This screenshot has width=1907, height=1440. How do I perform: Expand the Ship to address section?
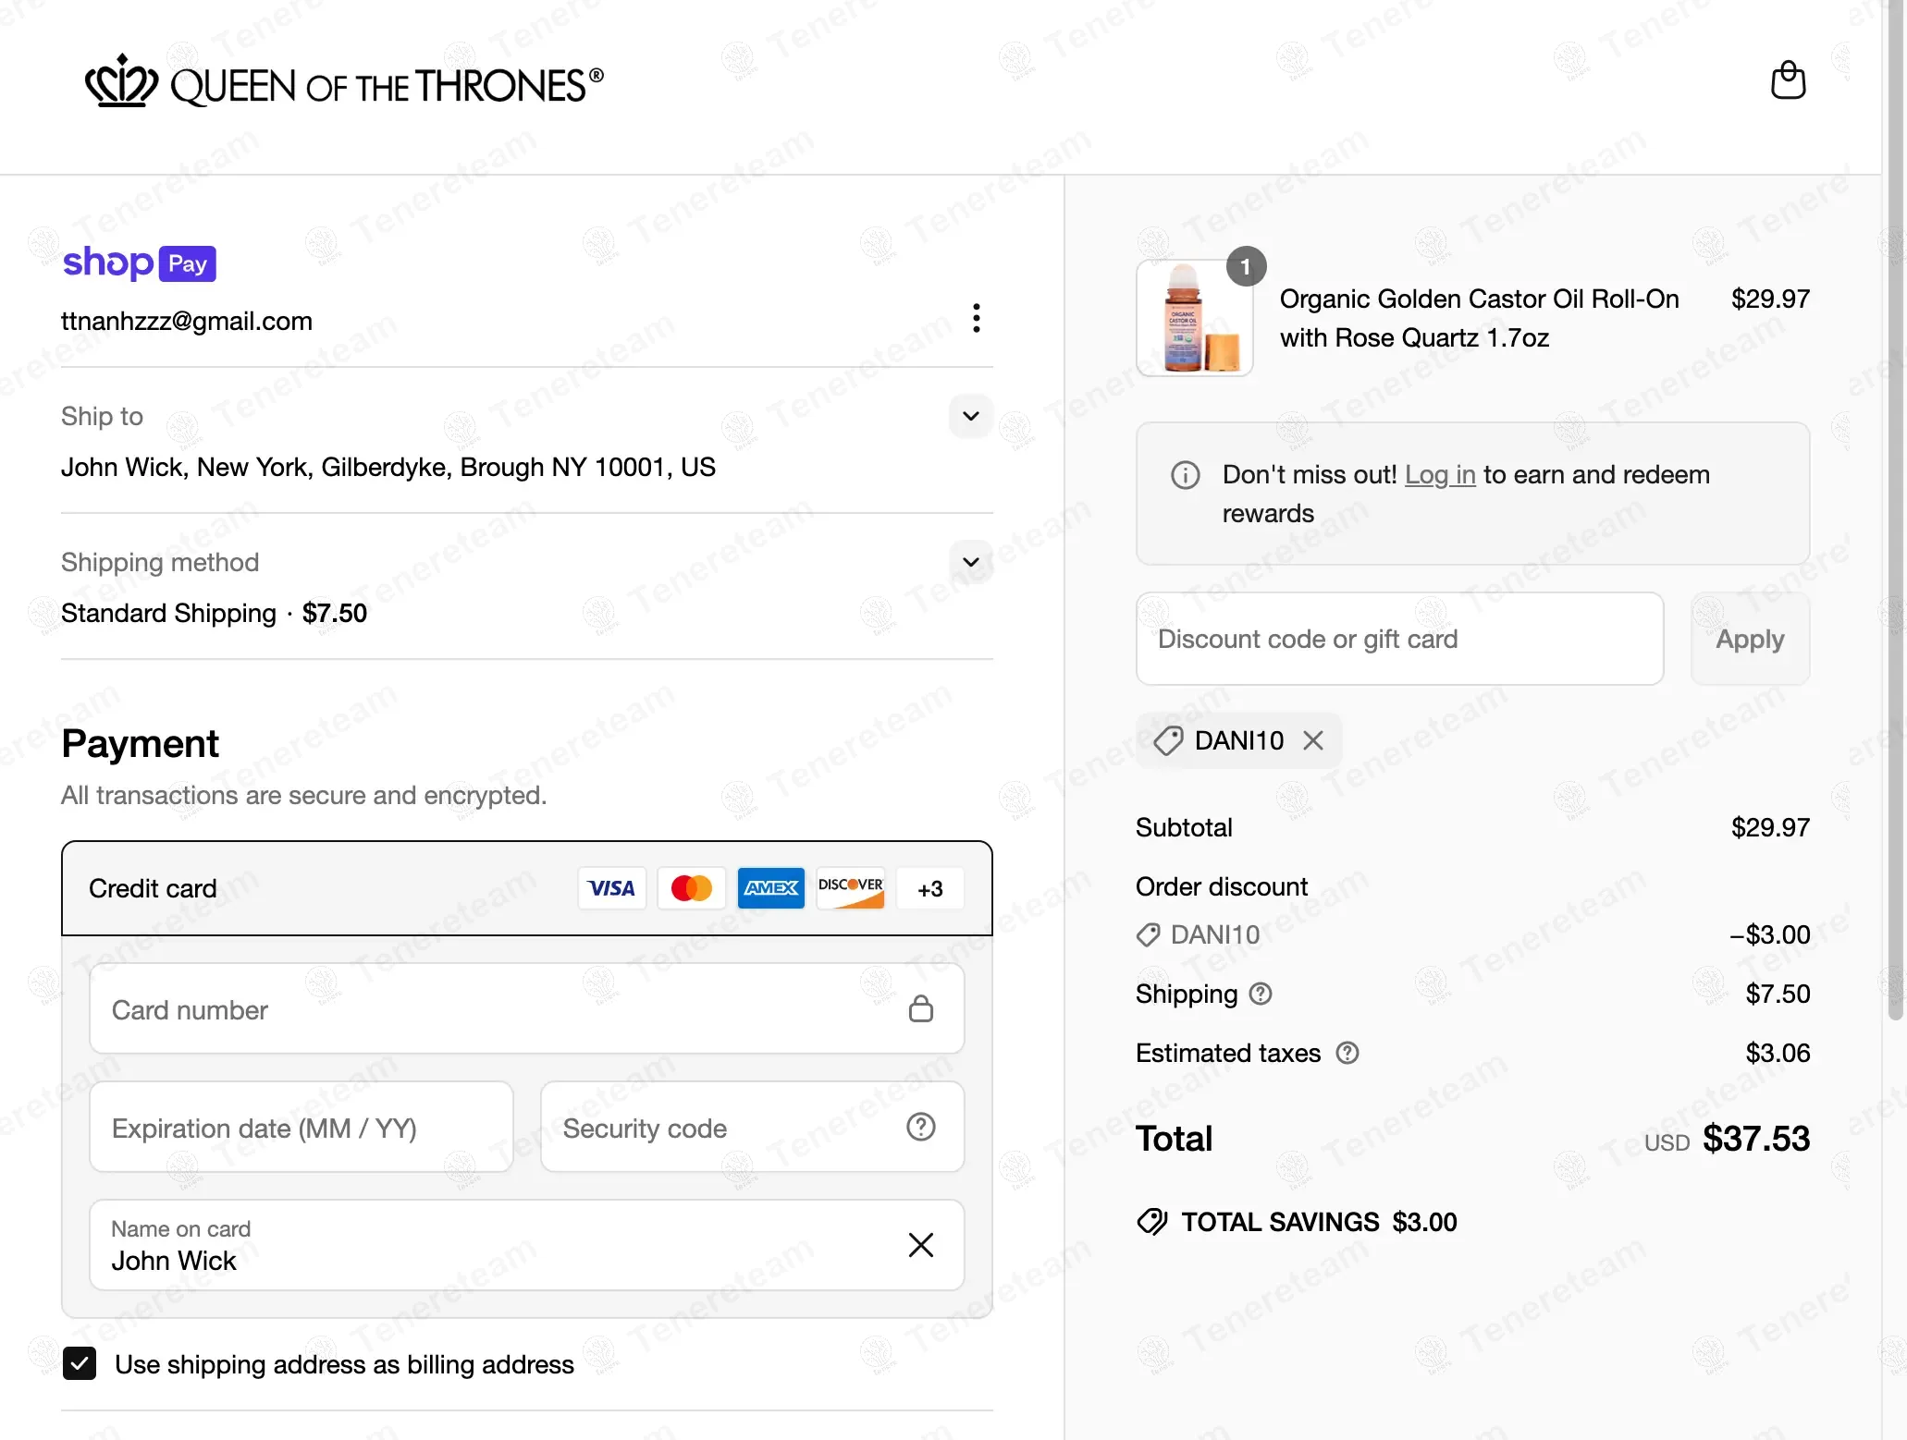pyautogui.click(x=970, y=416)
